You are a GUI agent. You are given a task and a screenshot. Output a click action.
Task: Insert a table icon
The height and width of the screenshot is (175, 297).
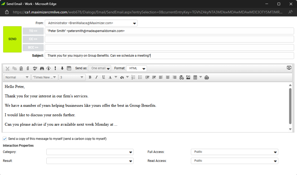pyautogui.click(x=195, y=78)
